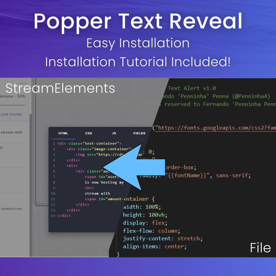Click the span id="amount-c line 11
Viewport: 276px width, 276px height.
(x=106, y=199)
